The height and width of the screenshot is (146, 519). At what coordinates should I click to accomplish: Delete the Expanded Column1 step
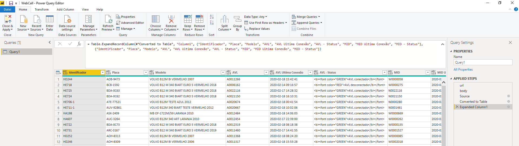(457, 107)
